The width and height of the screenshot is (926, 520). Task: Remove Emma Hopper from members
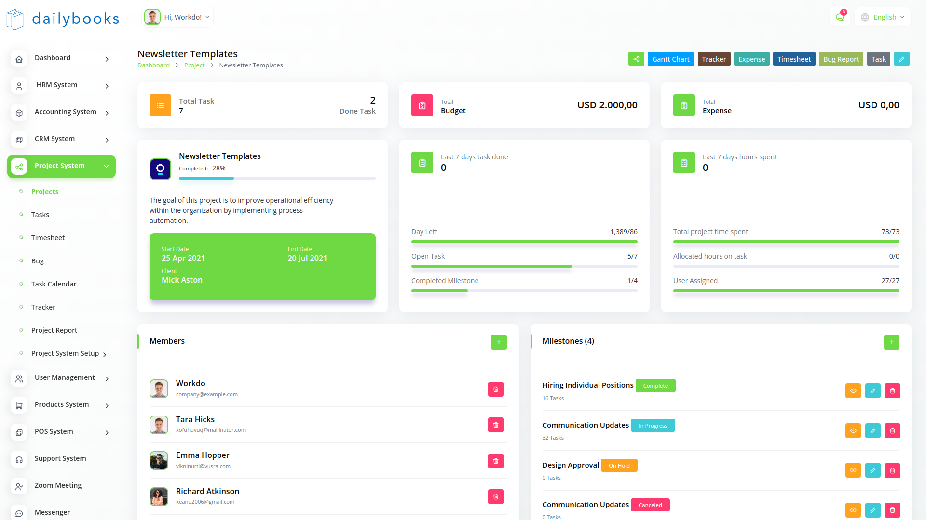tap(495, 461)
